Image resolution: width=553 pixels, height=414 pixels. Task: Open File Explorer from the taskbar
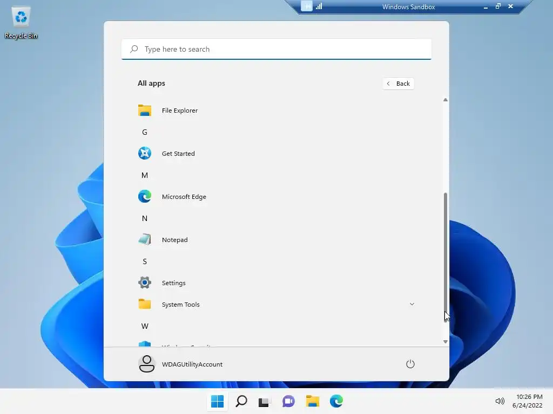click(313, 401)
